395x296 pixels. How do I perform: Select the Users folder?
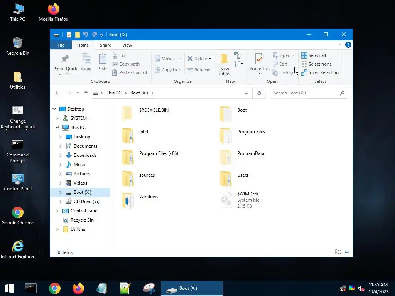(x=234, y=179)
